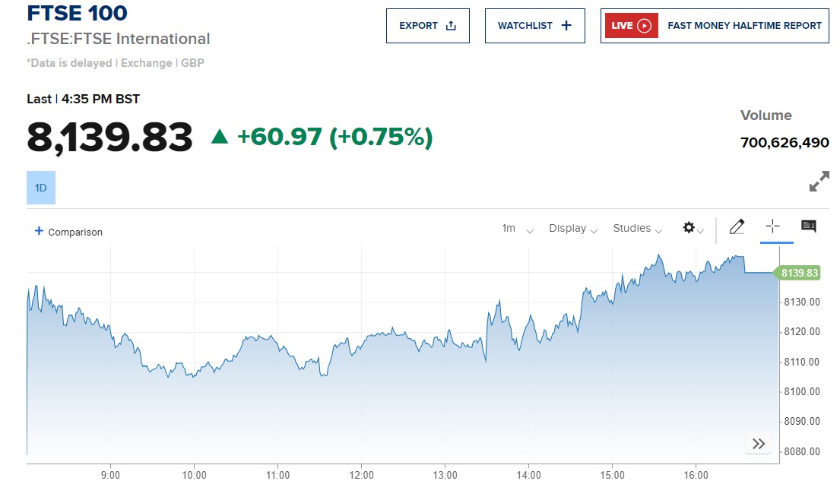Expand chart to full screen
840x500 pixels.
click(x=819, y=182)
